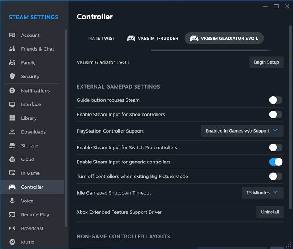
Task: Open Interface settings section
Action: click(x=32, y=104)
